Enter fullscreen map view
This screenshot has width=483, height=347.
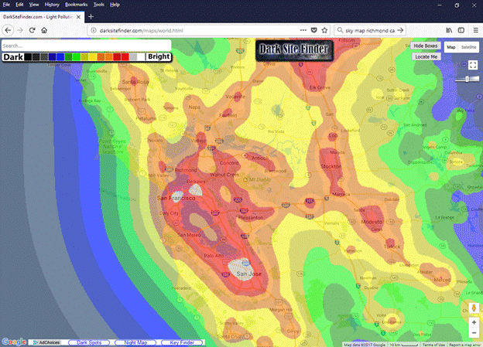[x=471, y=64]
